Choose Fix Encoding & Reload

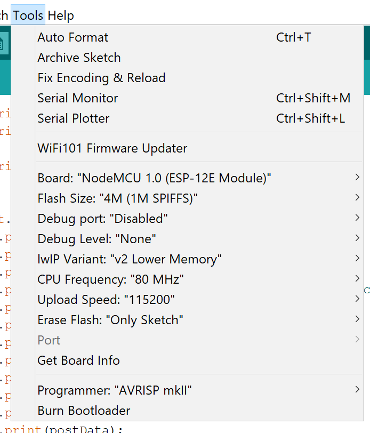coord(101,78)
